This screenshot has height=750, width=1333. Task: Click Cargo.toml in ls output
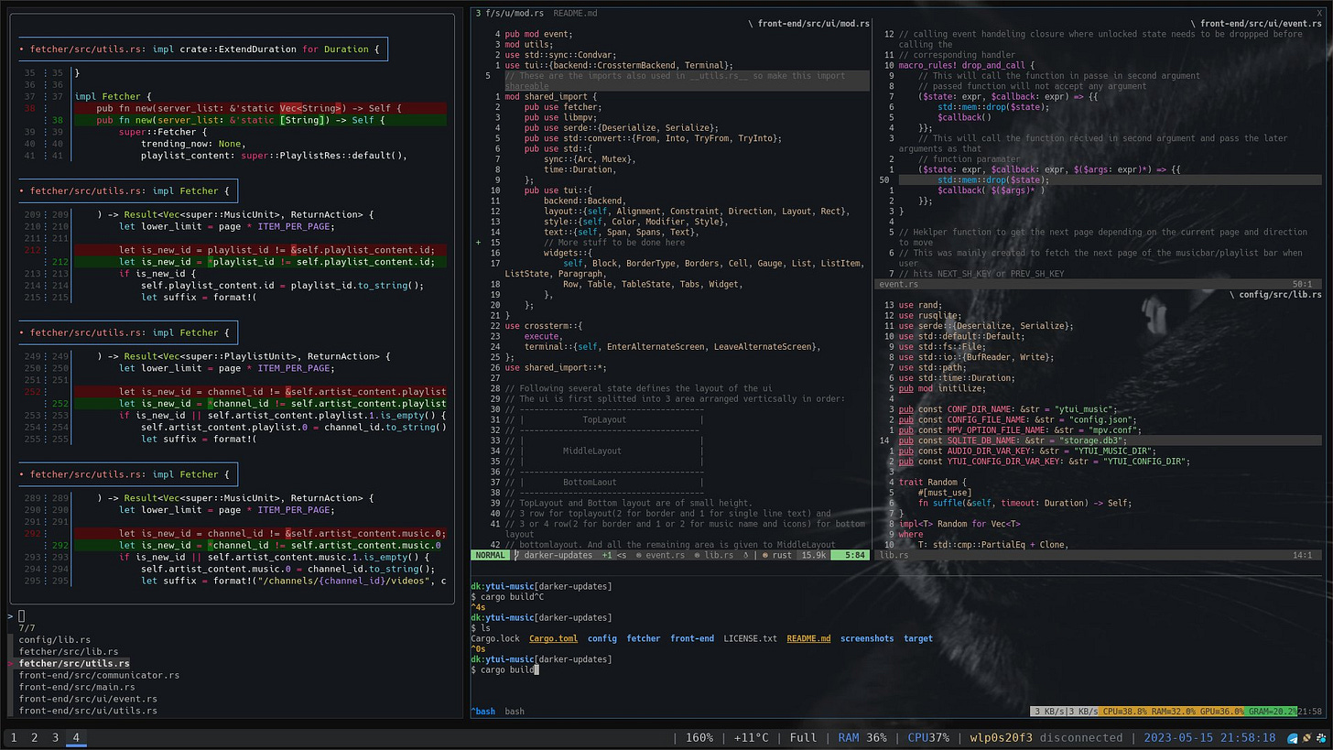pyautogui.click(x=553, y=638)
